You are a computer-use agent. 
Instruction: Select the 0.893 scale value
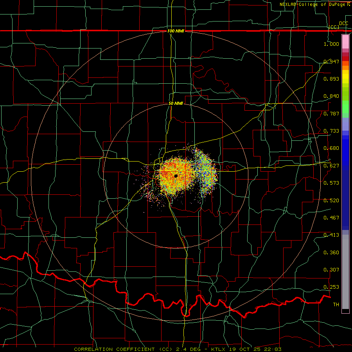point(331,79)
